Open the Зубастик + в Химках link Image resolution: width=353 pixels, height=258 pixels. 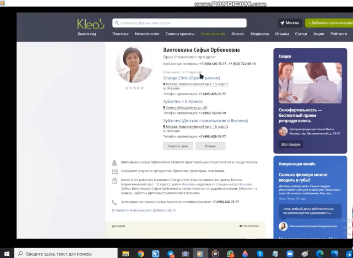click(183, 102)
